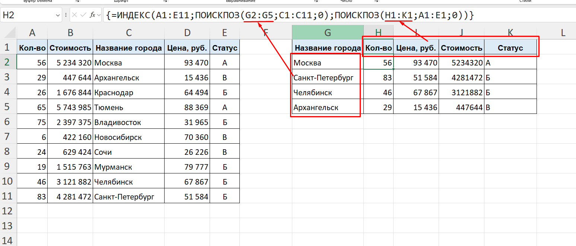Click the '5 743 985' cell
Image resolution: width=576 pixels, height=246 pixels.
(x=70, y=107)
